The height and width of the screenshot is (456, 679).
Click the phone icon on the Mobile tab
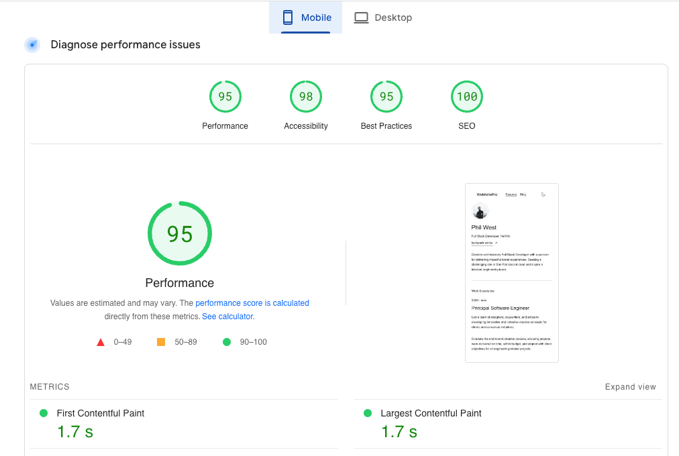[288, 17]
